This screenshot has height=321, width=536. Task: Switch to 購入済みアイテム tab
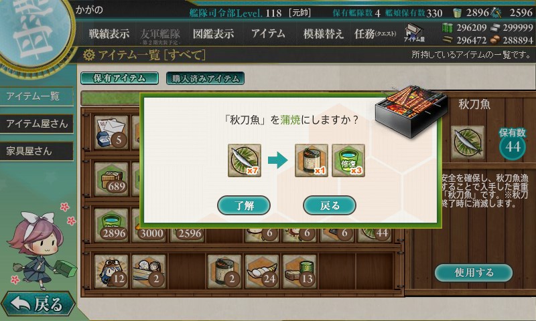coord(205,78)
